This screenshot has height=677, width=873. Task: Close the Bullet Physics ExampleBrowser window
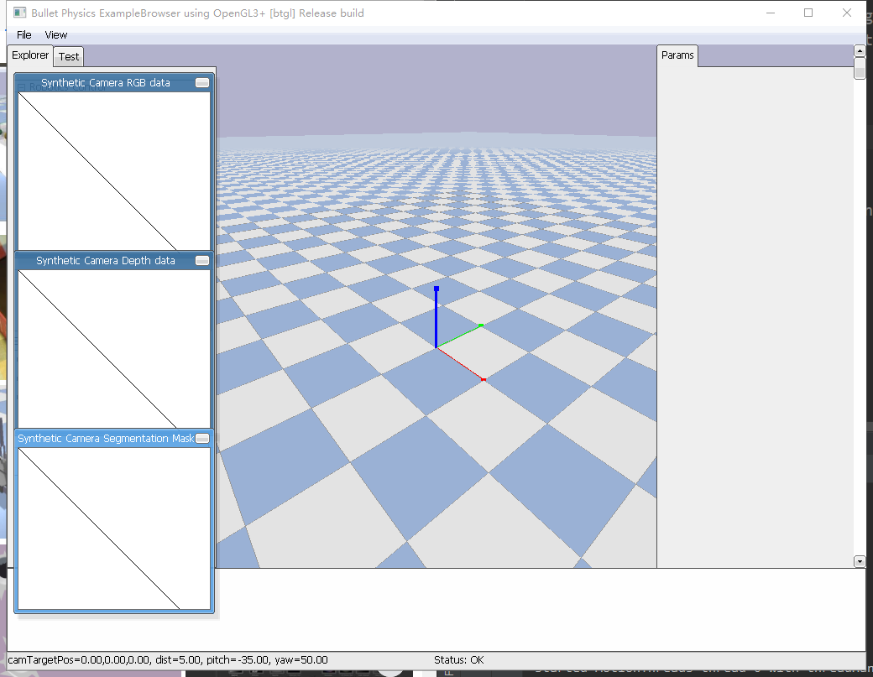click(847, 13)
